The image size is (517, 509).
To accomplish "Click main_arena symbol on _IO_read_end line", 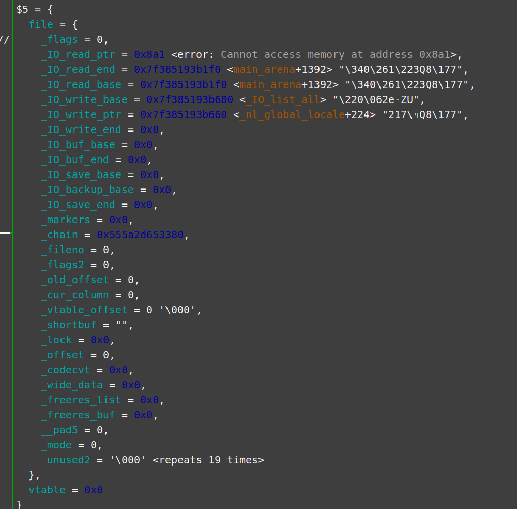I will pos(264,70).
